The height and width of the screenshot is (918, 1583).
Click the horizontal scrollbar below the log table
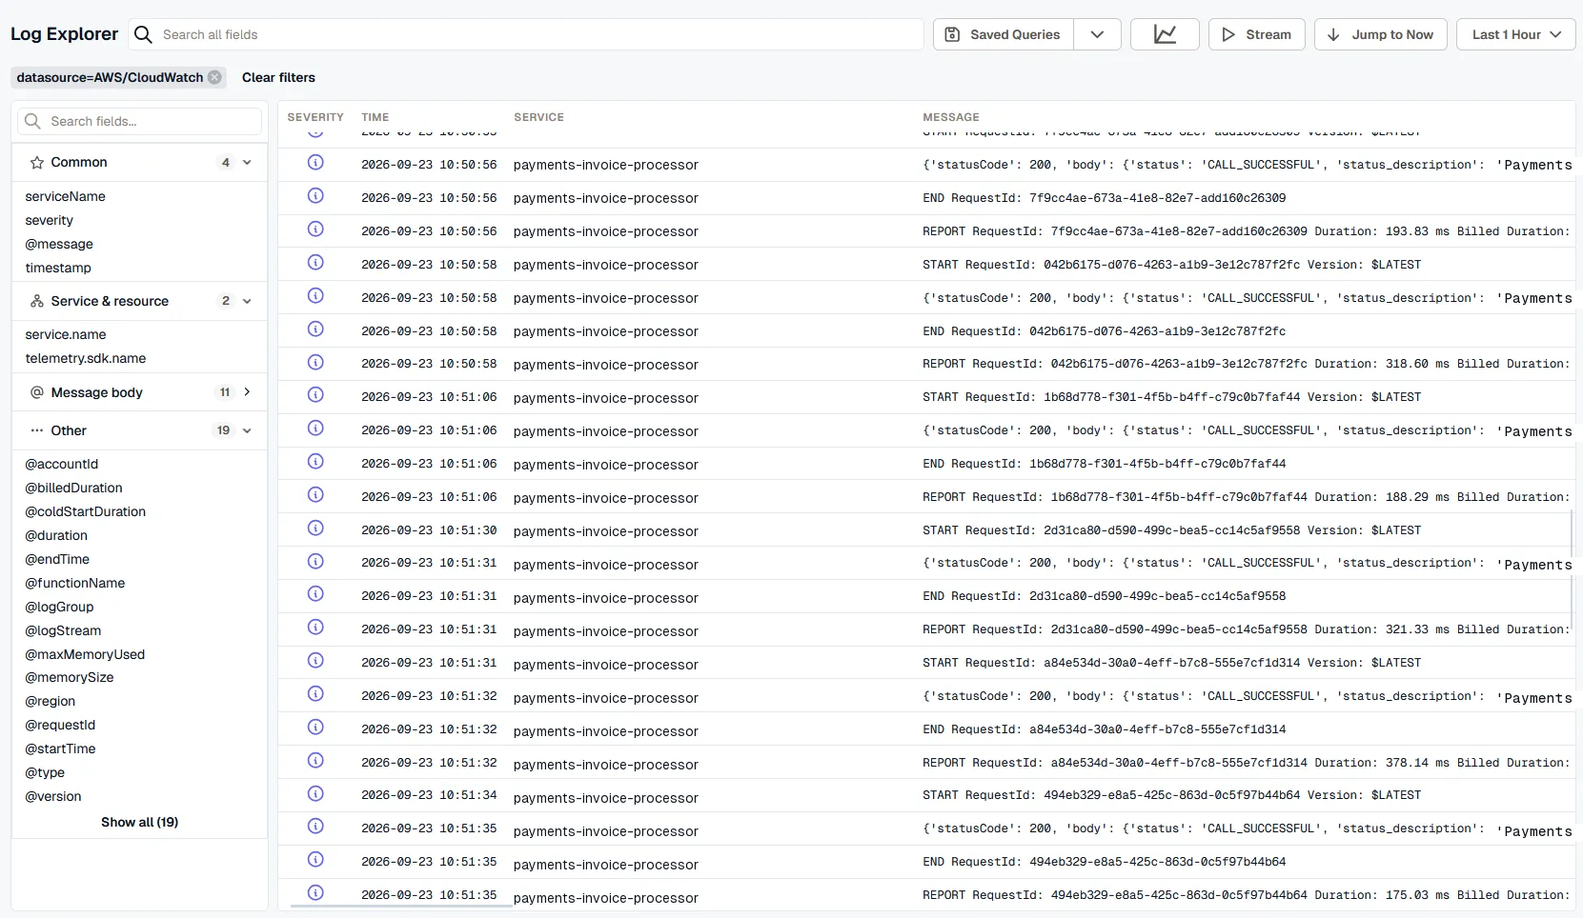tap(401, 906)
